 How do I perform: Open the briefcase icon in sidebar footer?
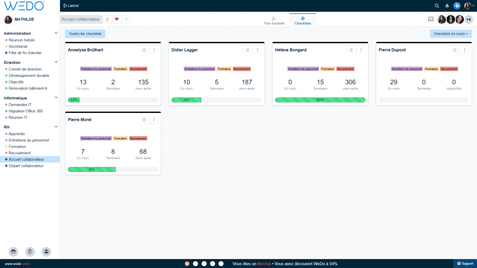pos(13,251)
